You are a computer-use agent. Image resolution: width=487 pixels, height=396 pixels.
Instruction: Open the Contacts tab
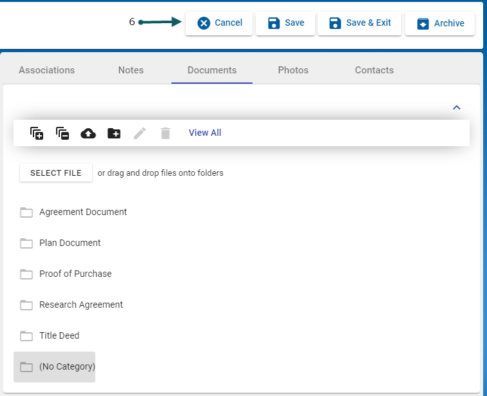(374, 70)
